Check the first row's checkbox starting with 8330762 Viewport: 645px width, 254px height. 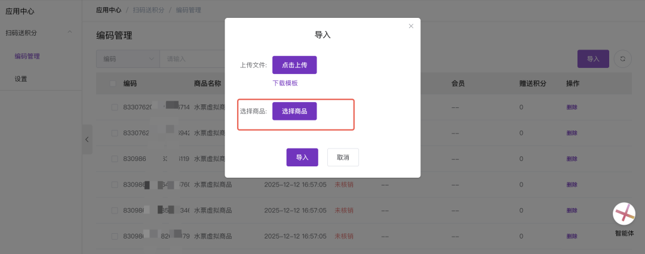tap(114, 107)
